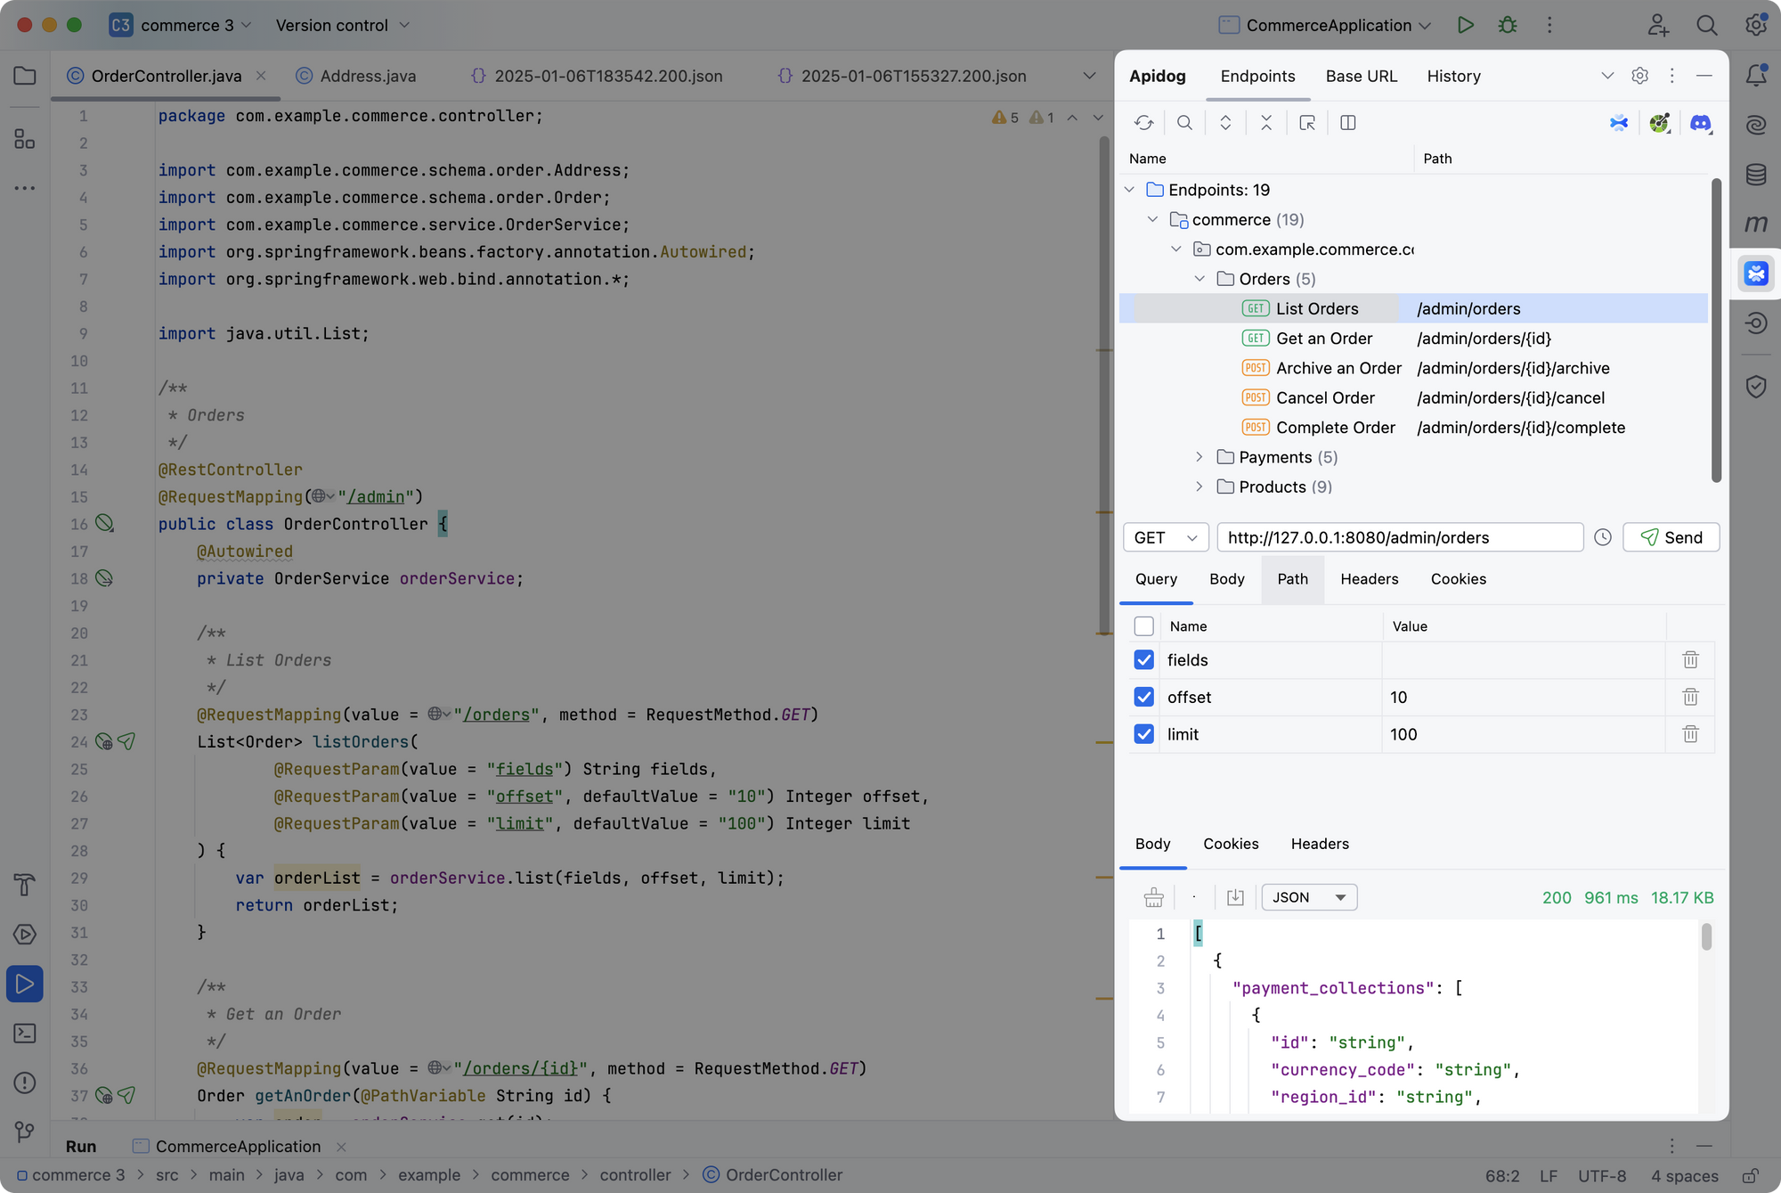Click the 4 spaces indent status item
This screenshot has height=1193, width=1781.
point(1685,1176)
